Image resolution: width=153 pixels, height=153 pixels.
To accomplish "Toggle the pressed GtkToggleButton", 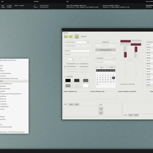I will coord(106,50).
